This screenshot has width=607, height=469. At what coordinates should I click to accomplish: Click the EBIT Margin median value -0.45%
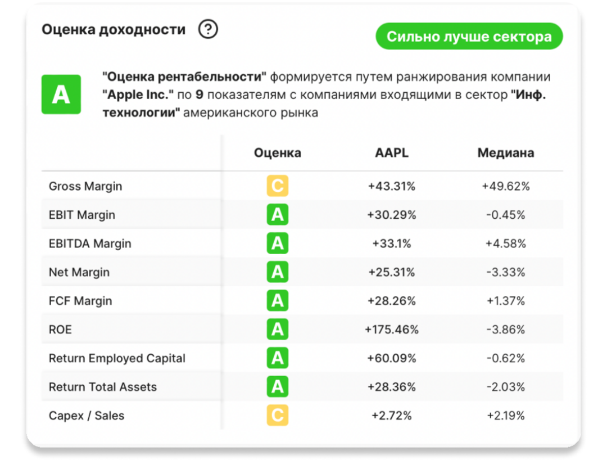coord(506,215)
